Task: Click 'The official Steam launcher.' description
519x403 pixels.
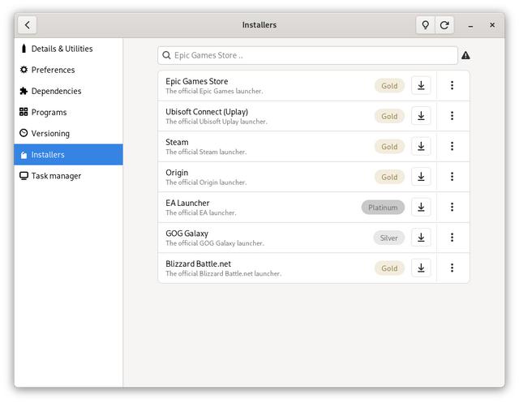Action: (x=206, y=152)
